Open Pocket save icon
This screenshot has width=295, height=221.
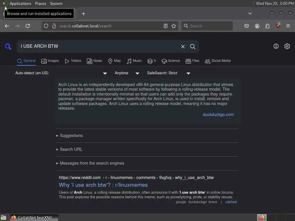click(x=247, y=26)
